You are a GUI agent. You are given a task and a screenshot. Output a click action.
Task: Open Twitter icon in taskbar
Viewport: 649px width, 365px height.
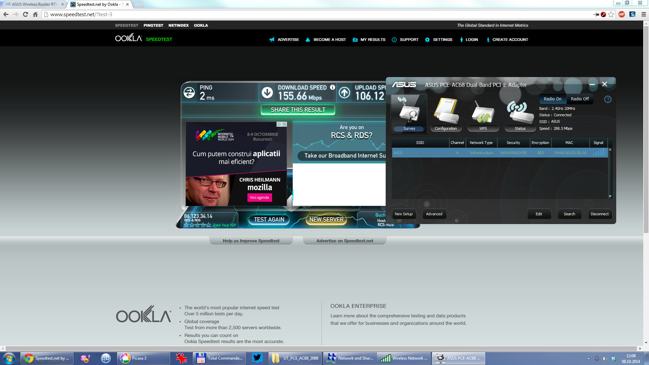coord(257,358)
